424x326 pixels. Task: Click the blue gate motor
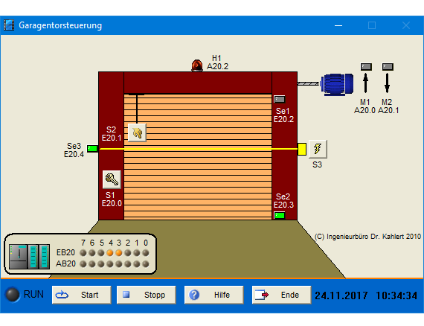pyautogui.click(x=337, y=84)
